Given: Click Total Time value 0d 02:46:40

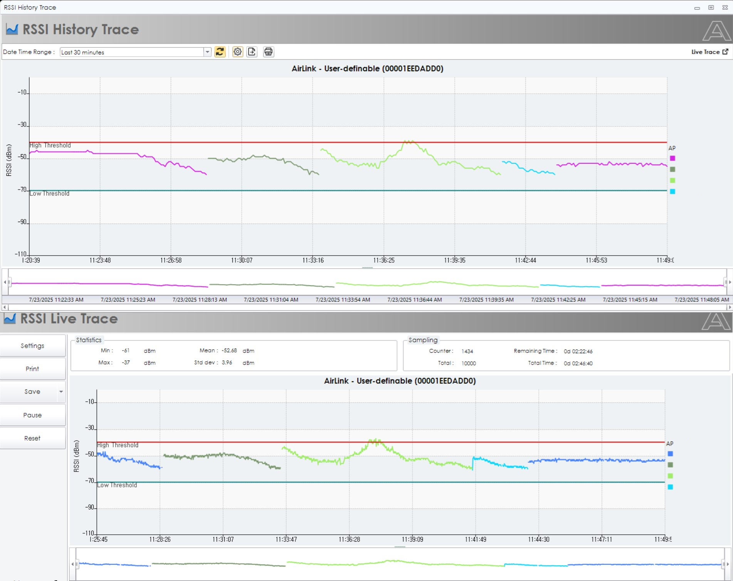Looking at the screenshot, I should [578, 363].
